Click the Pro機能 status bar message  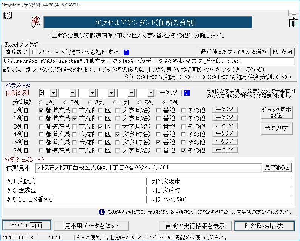(152, 238)
